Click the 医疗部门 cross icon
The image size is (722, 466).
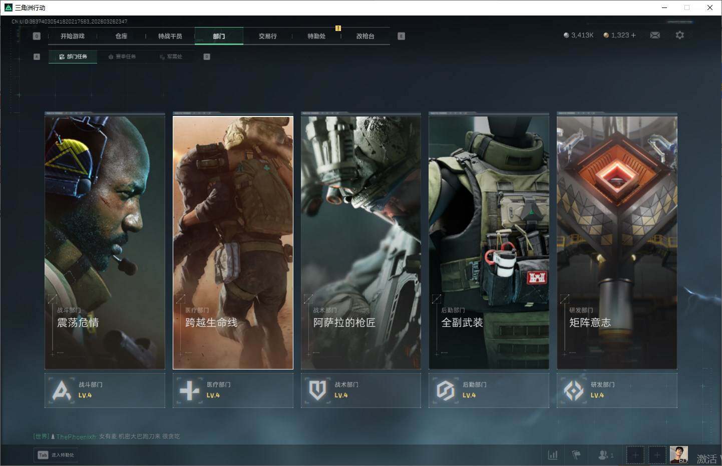point(189,390)
